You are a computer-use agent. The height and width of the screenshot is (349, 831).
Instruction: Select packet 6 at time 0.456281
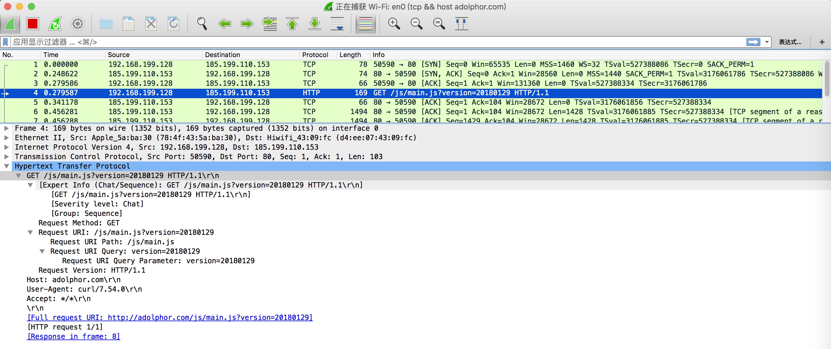(x=411, y=112)
